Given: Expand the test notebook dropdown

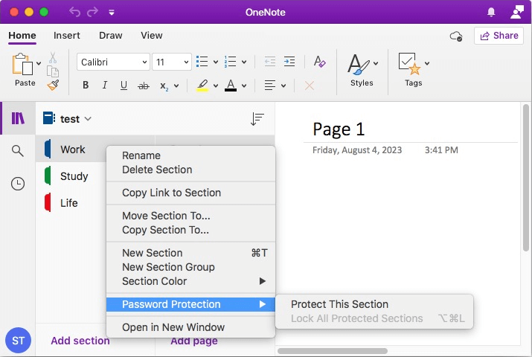Looking at the screenshot, I should click(89, 119).
